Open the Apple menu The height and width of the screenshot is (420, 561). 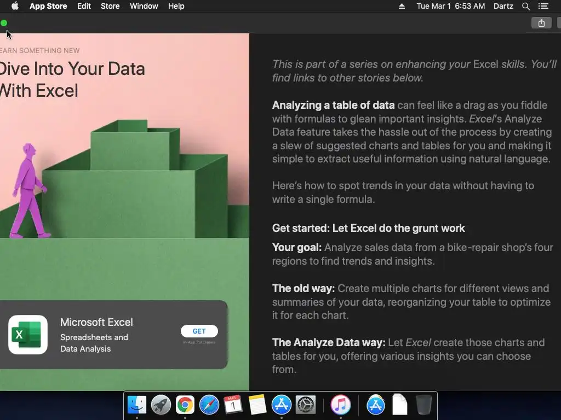pos(15,6)
